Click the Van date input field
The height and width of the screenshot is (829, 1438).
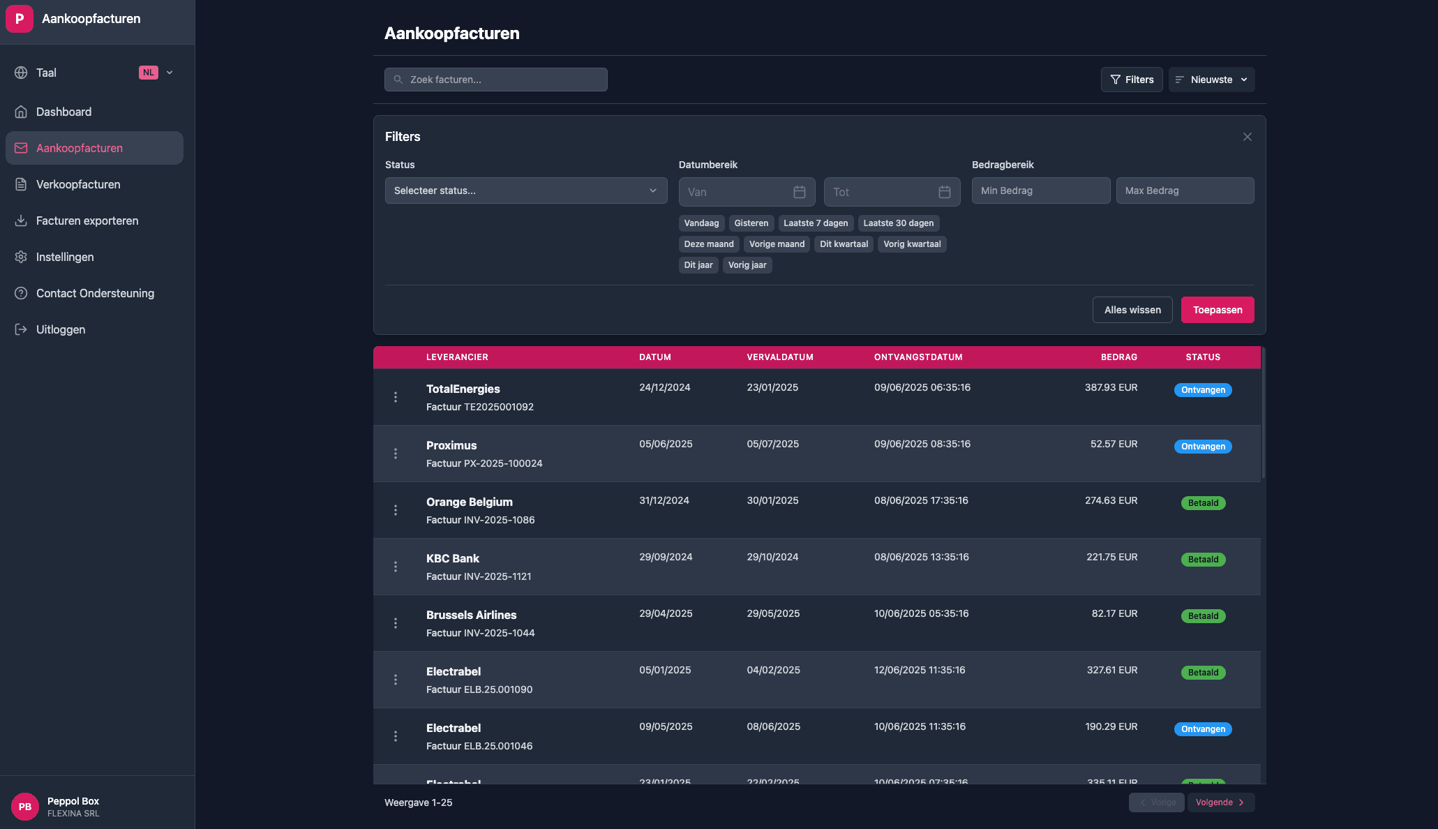click(x=747, y=192)
